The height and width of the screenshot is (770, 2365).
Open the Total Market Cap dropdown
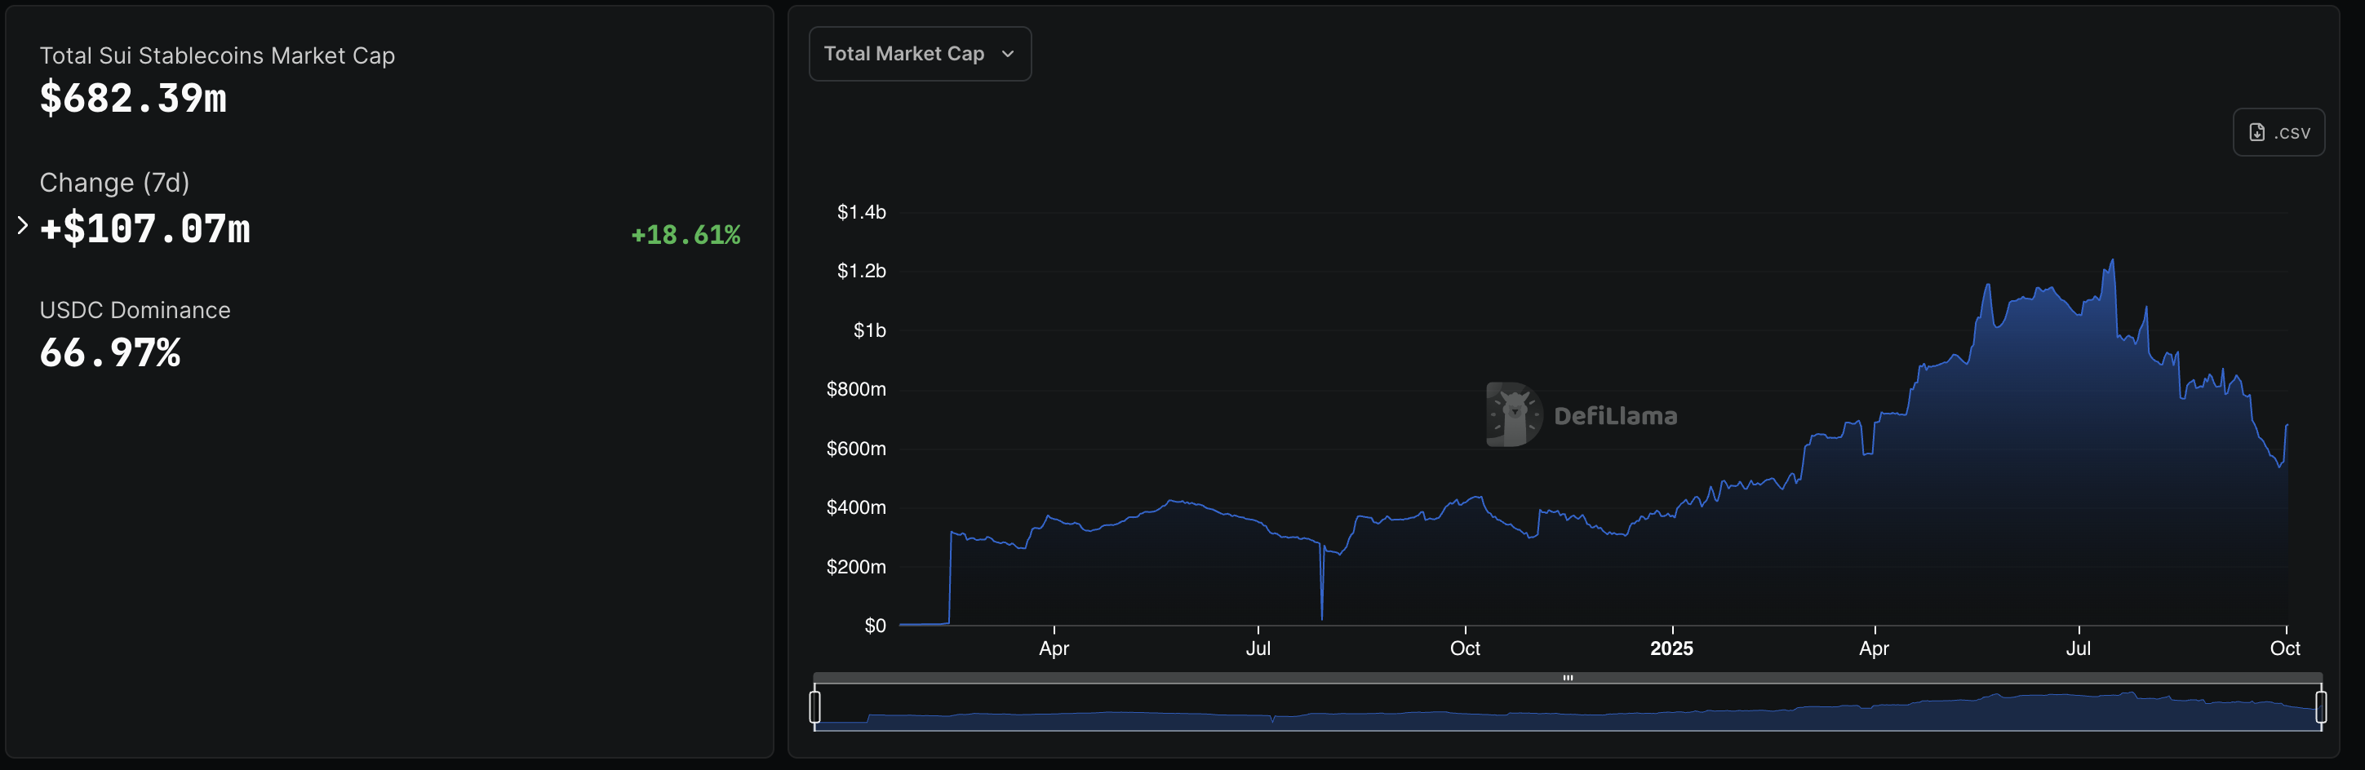tap(919, 54)
